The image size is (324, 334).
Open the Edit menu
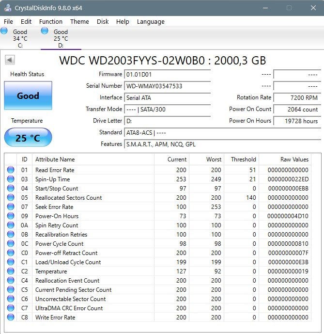(x=26, y=21)
